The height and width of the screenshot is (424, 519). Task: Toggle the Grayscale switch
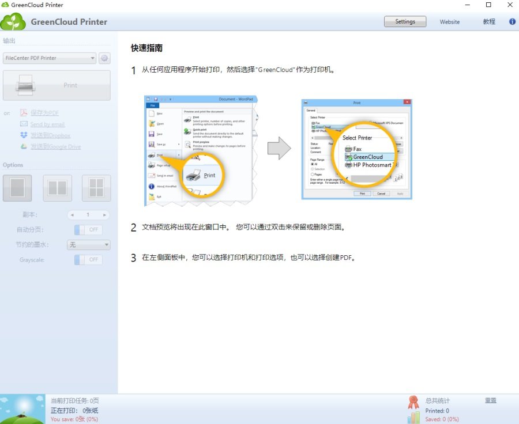coord(88,260)
